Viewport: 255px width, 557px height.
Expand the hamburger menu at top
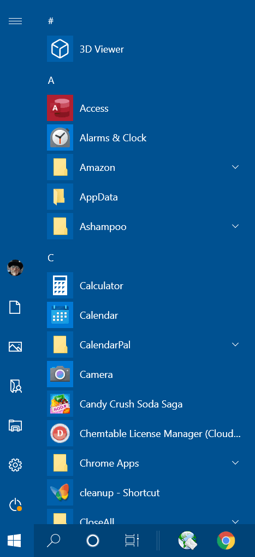tap(15, 21)
